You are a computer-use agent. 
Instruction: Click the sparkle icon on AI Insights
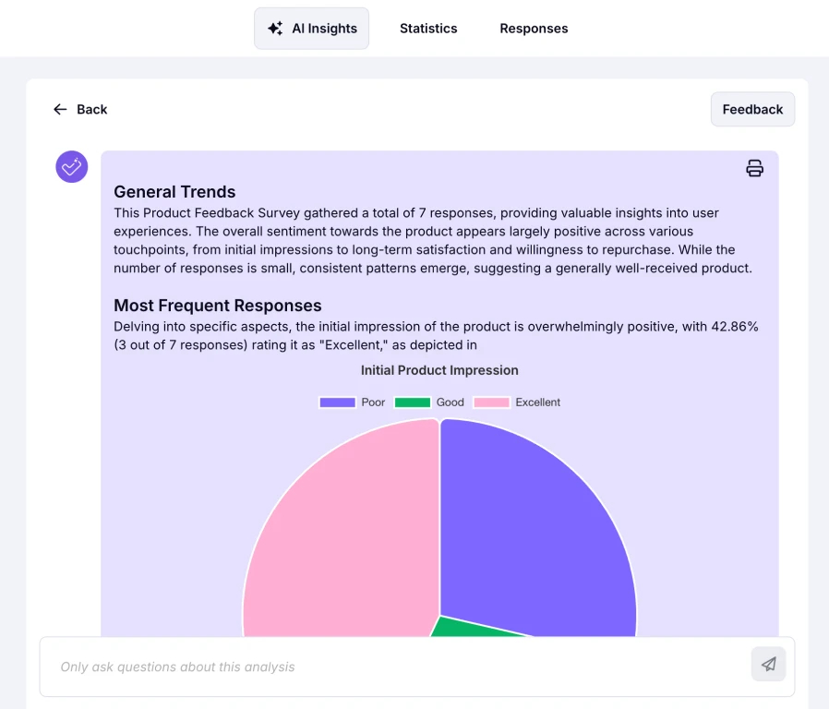tap(275, 29)
